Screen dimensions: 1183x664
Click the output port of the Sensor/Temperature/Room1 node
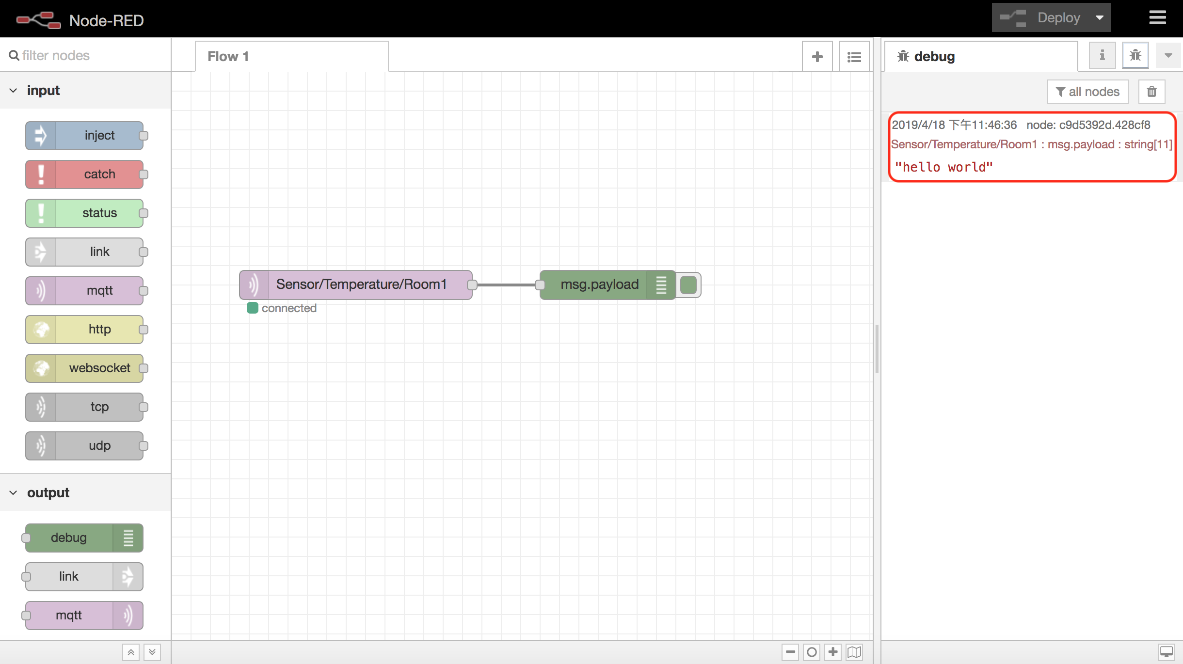coord(472,285)
